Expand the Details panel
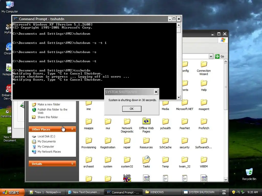 tap(72, 164)
